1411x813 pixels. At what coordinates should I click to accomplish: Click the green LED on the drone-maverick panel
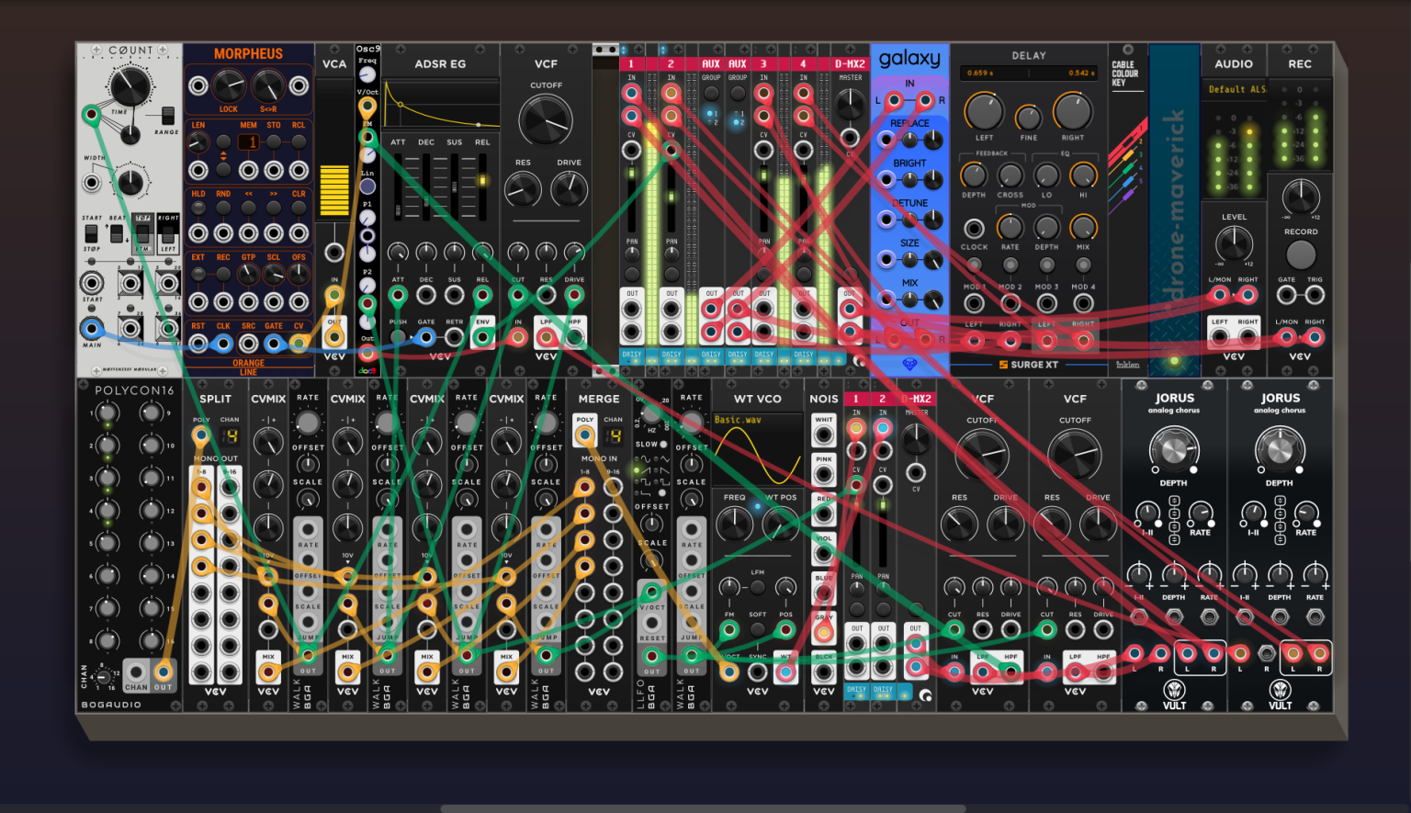point(1174,361)
